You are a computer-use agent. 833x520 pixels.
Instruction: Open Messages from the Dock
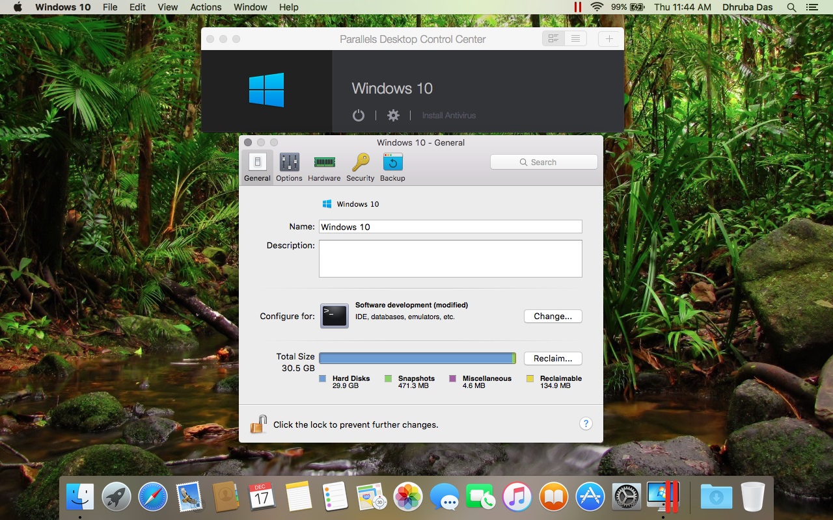pyautogui.click(x=444, y=497)
